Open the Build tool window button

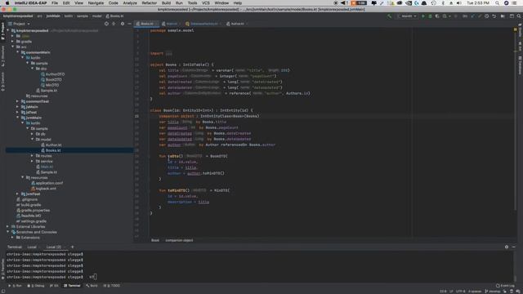click(x=92, y=286)
